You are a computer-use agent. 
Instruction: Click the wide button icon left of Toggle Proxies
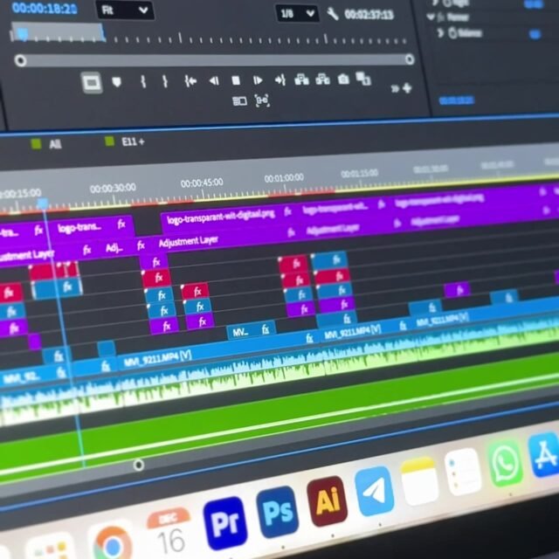[239, 101]
